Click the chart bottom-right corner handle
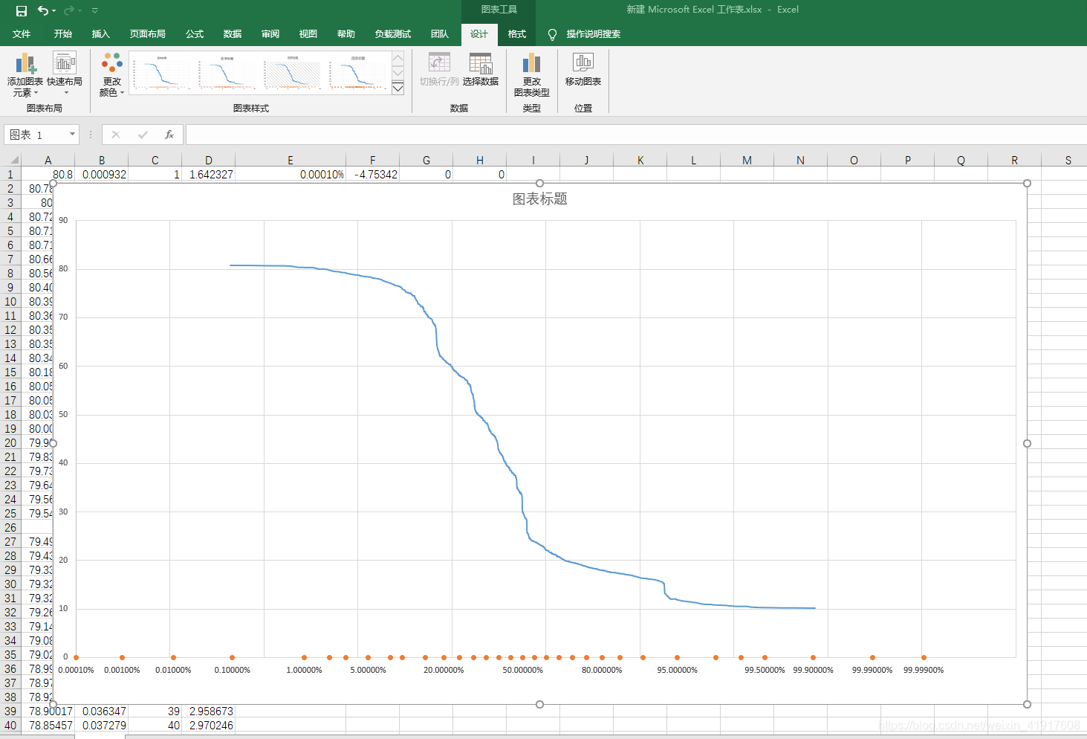This screenshot has height=739, width=1087. pos(1027,704)
